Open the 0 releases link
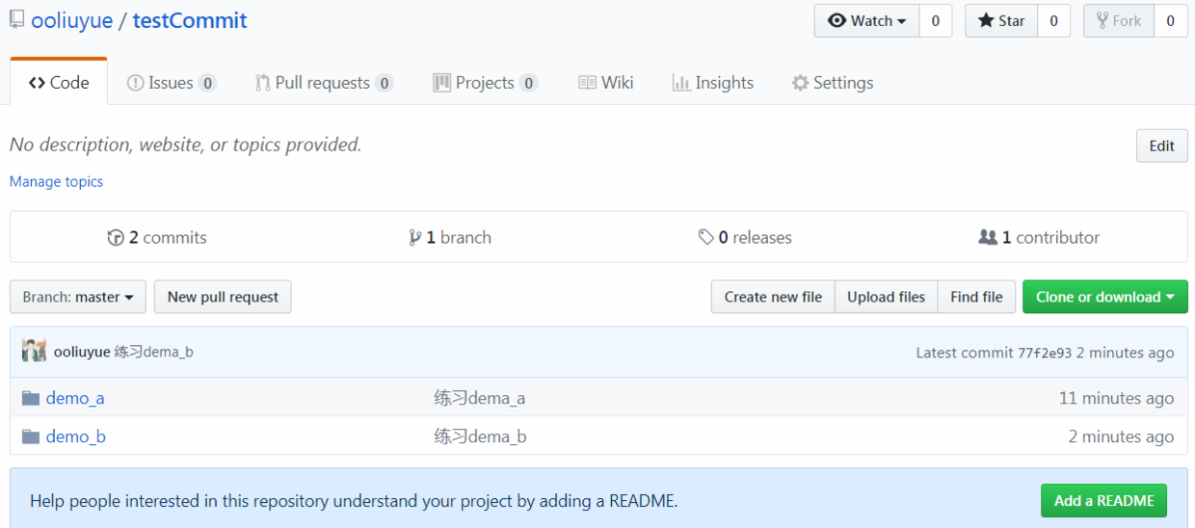The image size is (1195, 528). (x=745, y=237)
